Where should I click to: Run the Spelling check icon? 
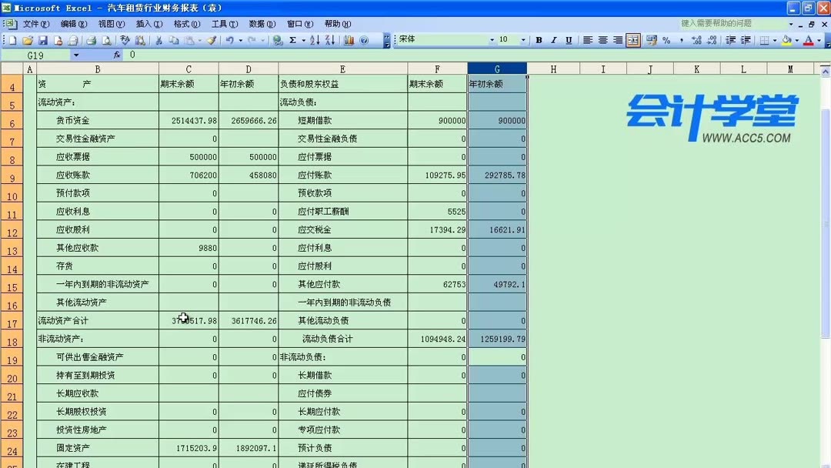click(x=124, y=40)
